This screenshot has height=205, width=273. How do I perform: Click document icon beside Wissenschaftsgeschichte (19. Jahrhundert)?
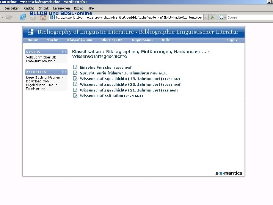75,79
